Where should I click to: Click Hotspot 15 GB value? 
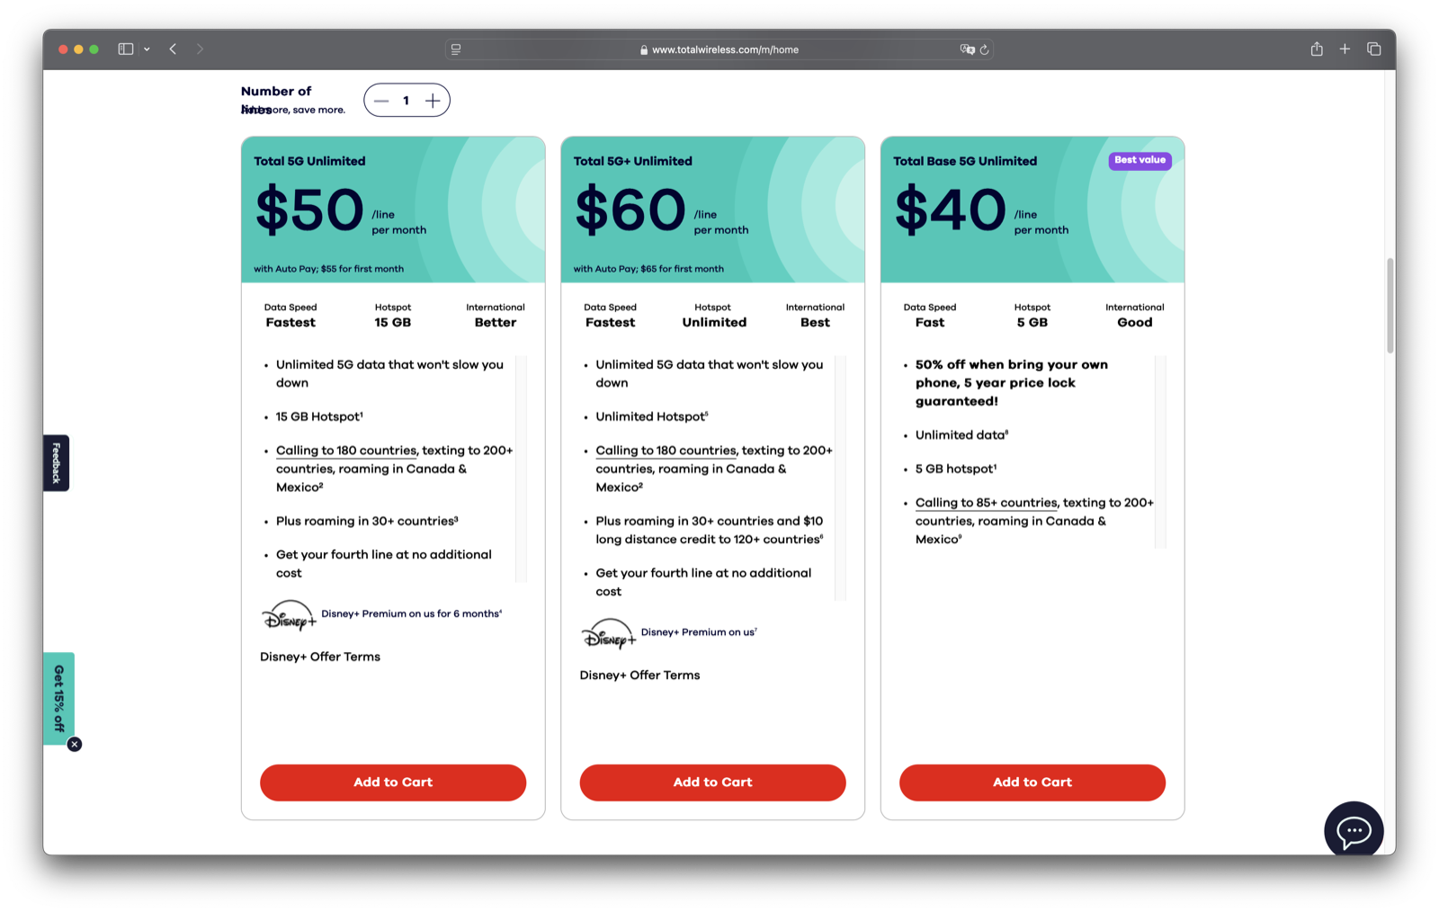pyautogui.click(x=393, y=323)
